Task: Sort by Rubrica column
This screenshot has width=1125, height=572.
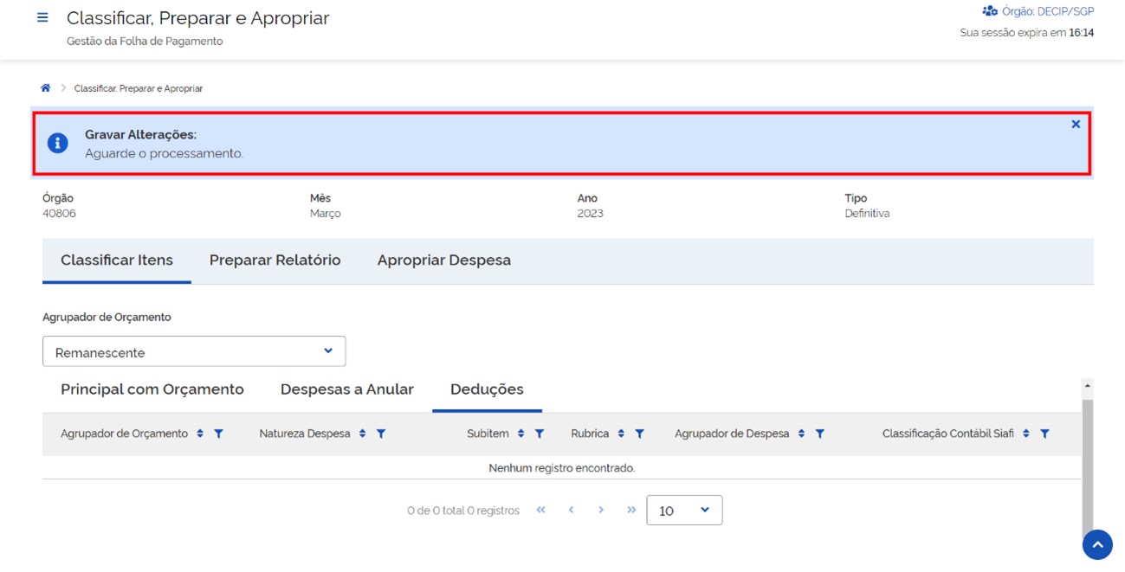Action: [622, 434]
